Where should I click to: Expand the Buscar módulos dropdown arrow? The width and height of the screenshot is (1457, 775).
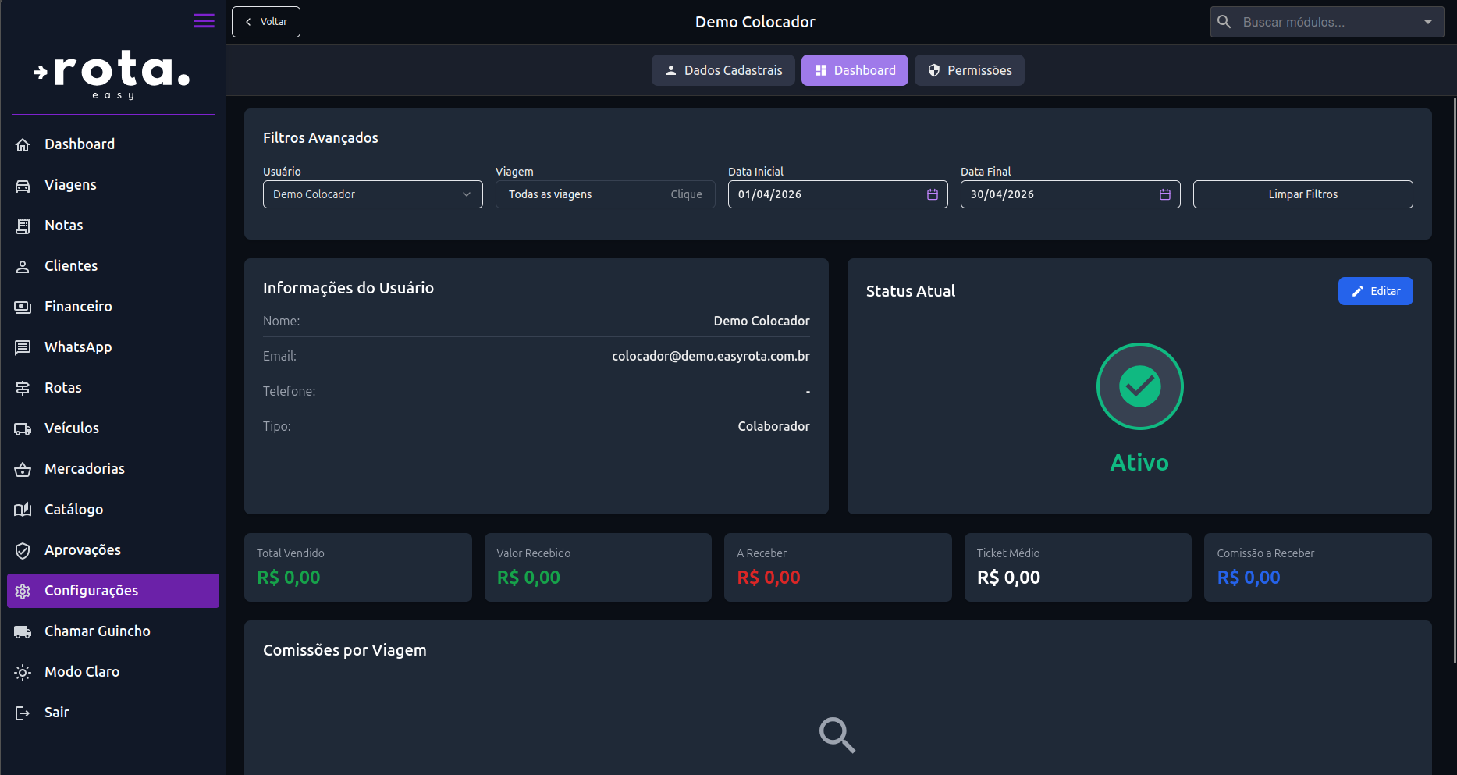pyautogui.click(x=1427, y=22)
